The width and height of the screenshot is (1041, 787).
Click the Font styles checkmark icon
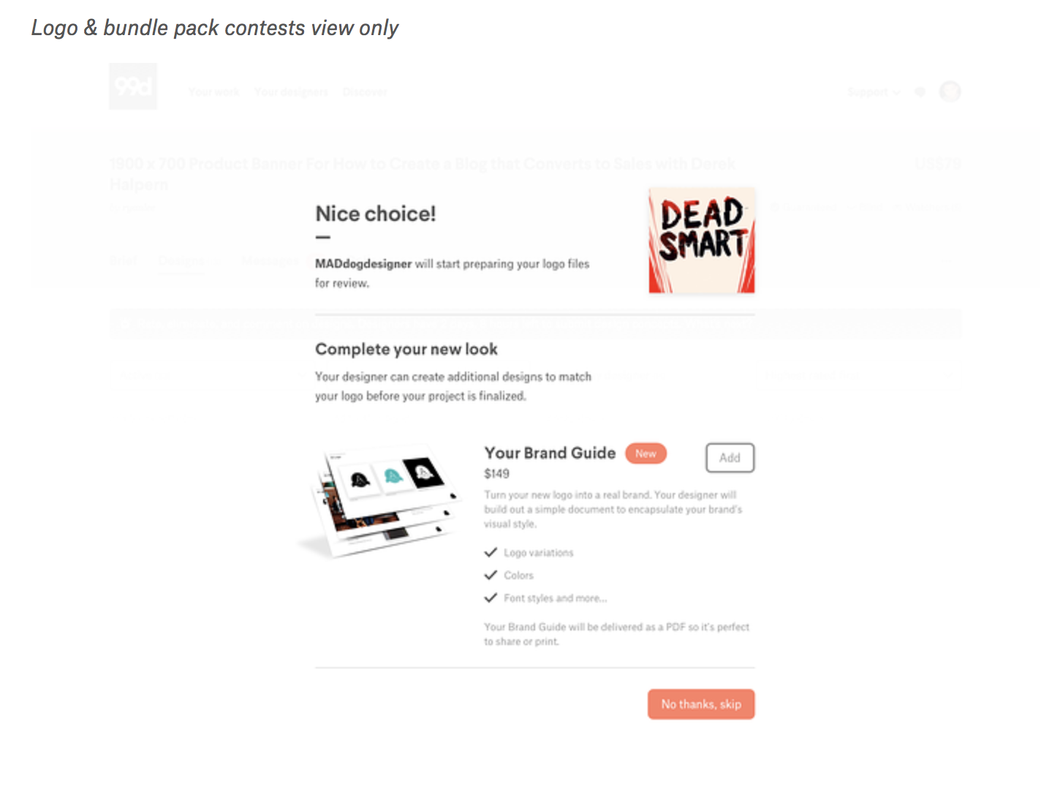(x=491, y=598)
